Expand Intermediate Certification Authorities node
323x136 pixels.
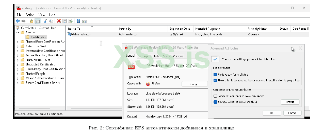point(18,51)
